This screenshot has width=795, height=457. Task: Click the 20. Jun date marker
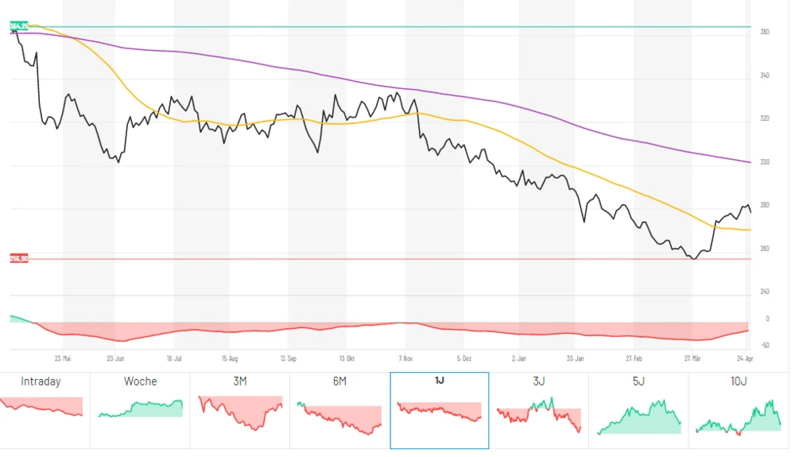pyautogui.click(x=116, y=358)
